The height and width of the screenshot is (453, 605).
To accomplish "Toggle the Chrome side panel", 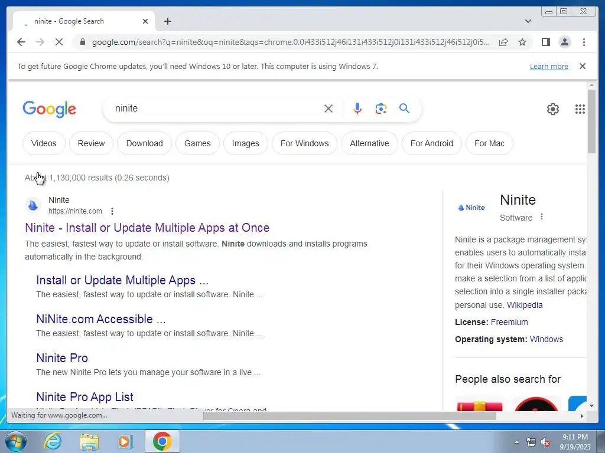I will 545,42.
